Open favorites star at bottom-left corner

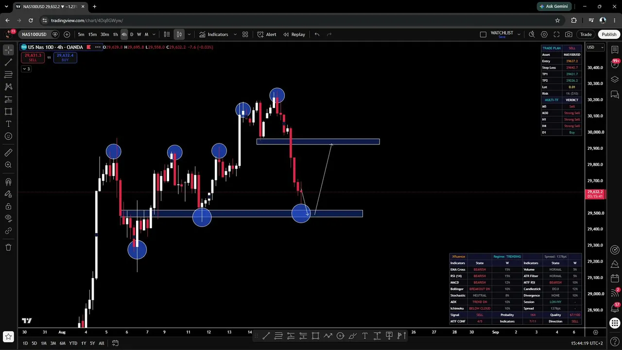tap(8, 336)
